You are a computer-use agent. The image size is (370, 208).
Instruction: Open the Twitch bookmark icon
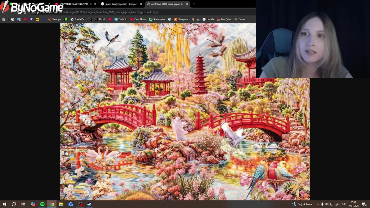31,19
